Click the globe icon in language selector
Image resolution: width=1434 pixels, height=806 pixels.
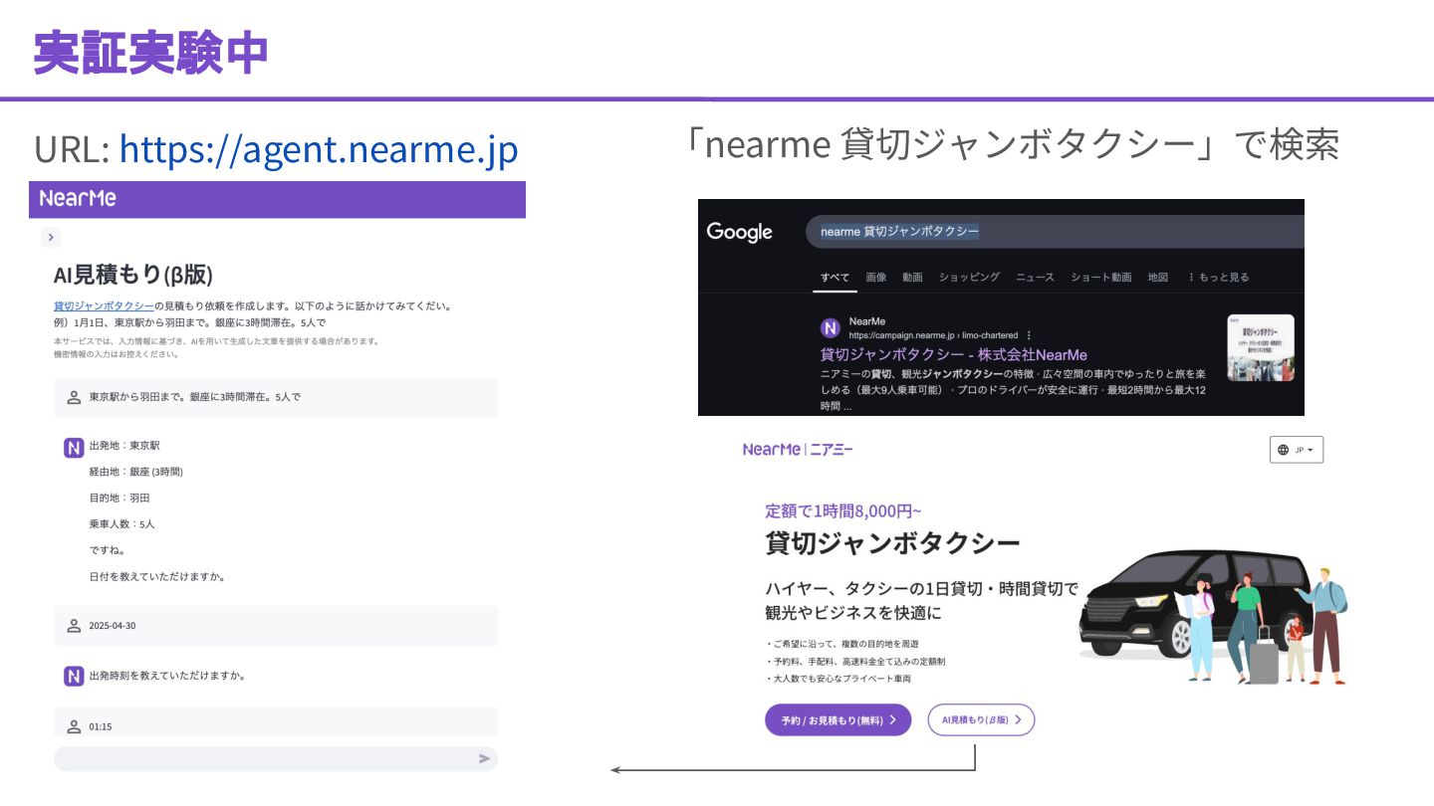[1283, 450]
